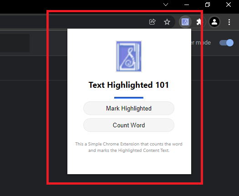Toggle the Developer mode switch
This screenshot has height=196, width=239.
click(226, 43)
